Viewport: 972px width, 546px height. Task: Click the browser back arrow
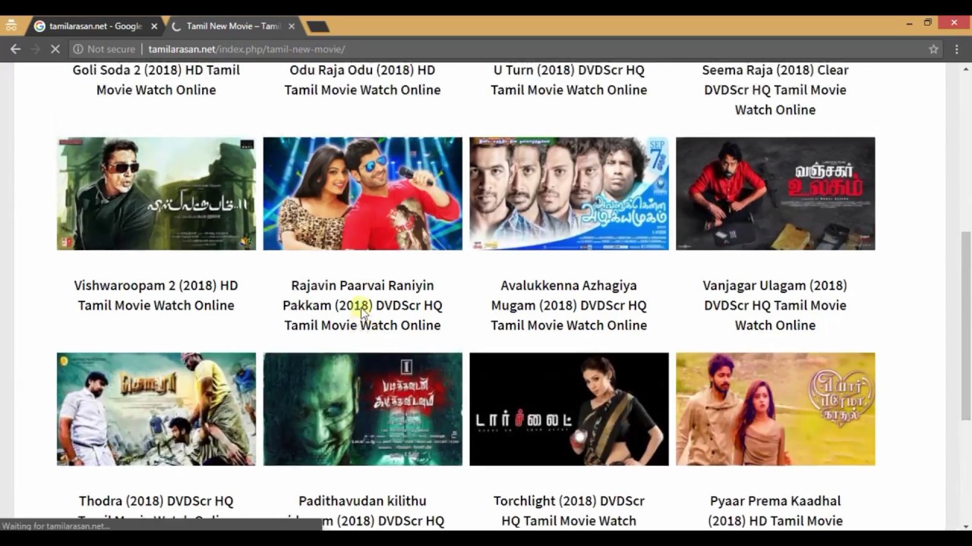[15, 49]
